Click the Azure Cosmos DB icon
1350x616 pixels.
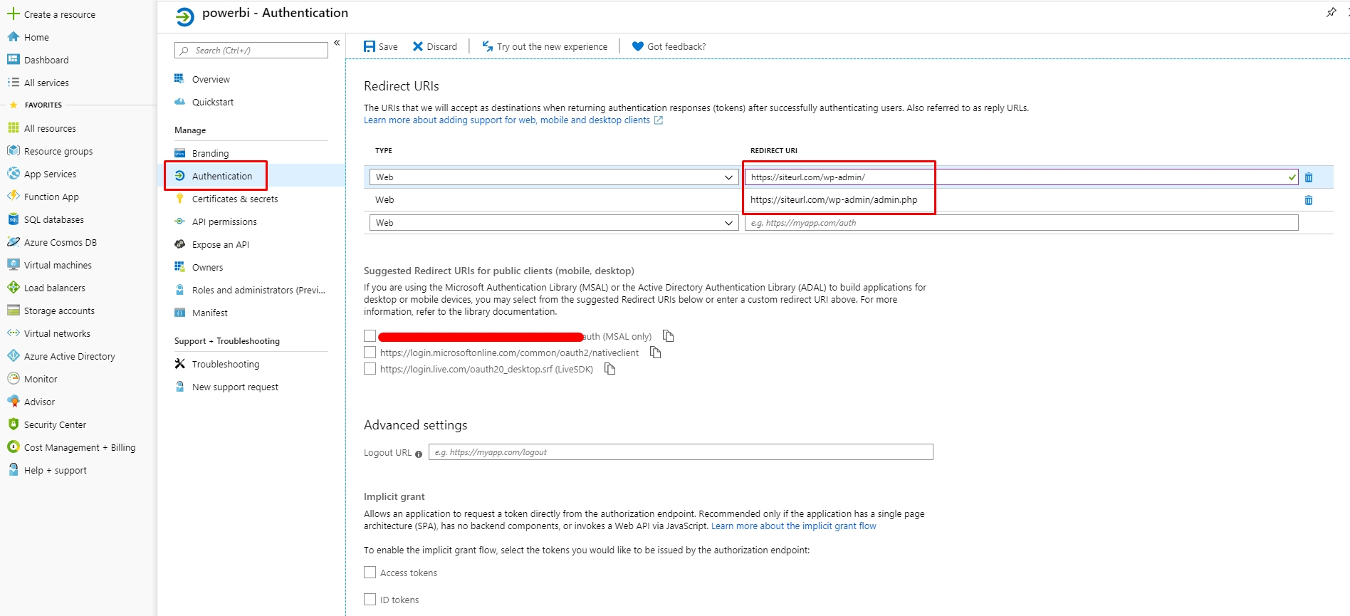[x=13, y=241]
